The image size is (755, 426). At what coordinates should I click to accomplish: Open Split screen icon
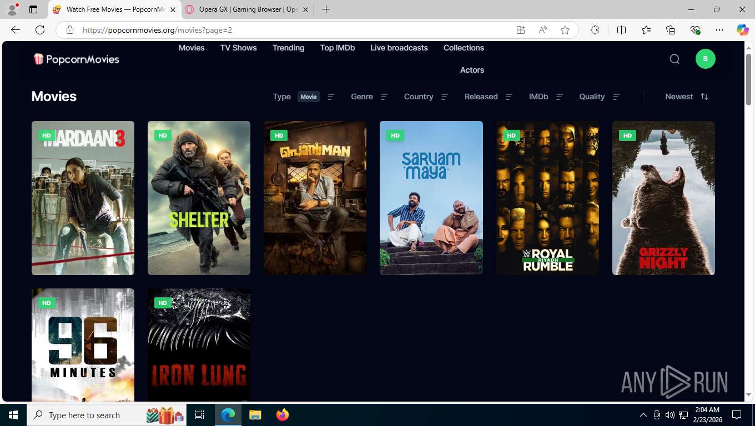(x=621, y=30)
